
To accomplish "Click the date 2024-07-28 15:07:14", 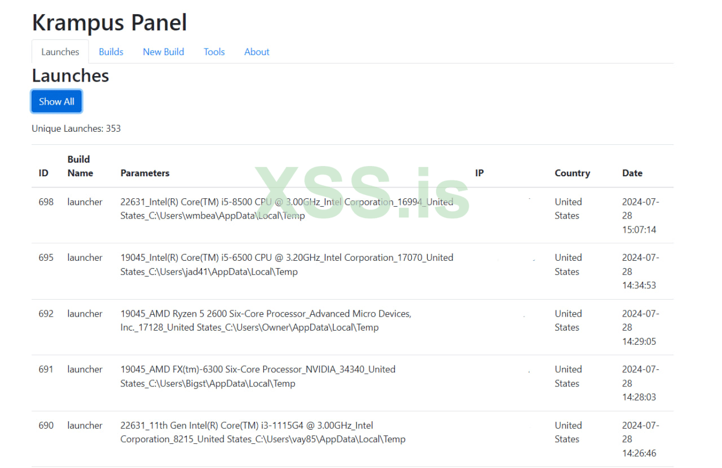I will pyautogui.click(x=640, y=216).
